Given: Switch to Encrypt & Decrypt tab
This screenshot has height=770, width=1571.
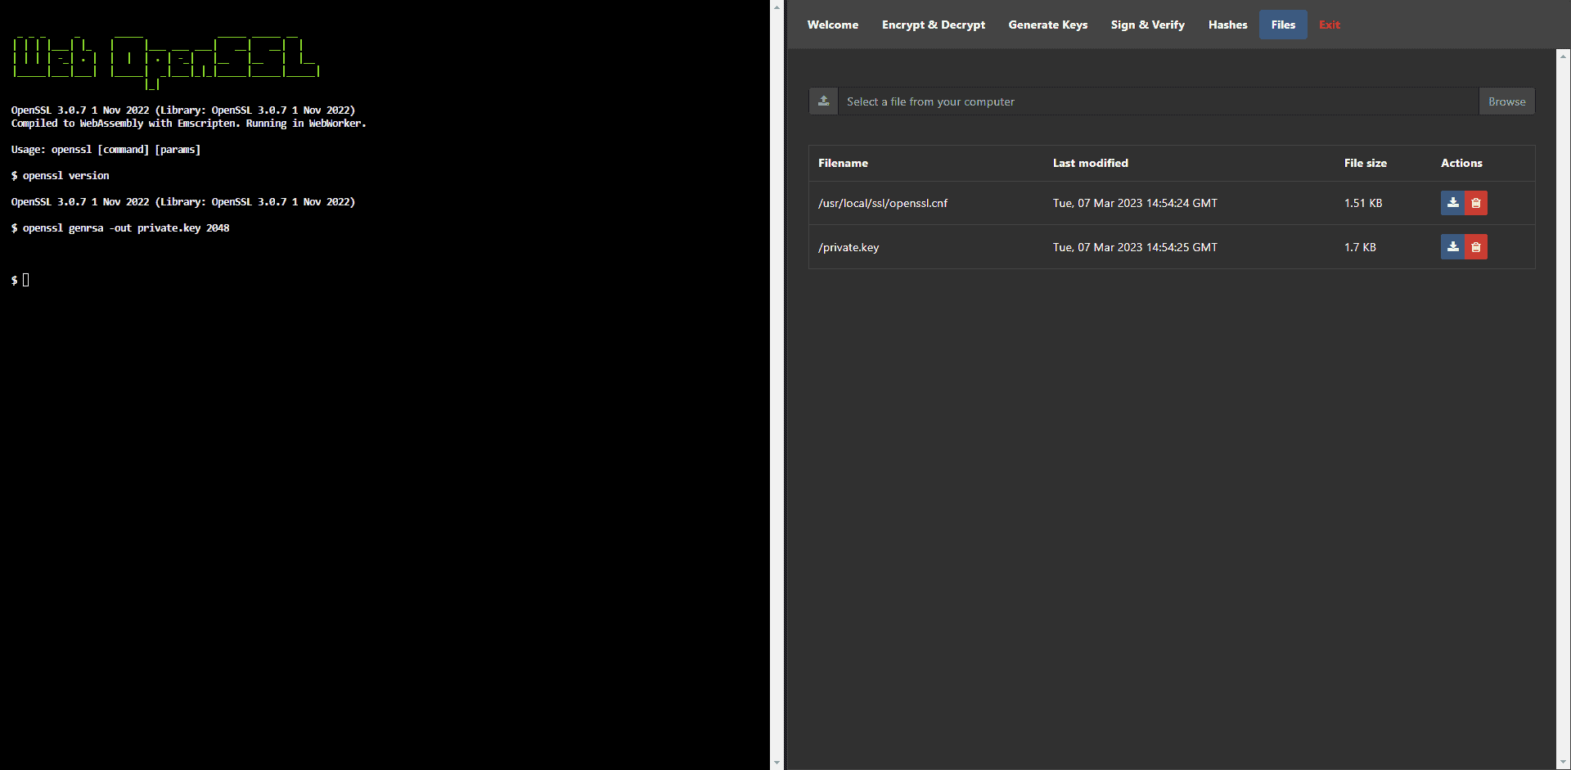Looking at the screenshot, I should (x=934, y=25).
